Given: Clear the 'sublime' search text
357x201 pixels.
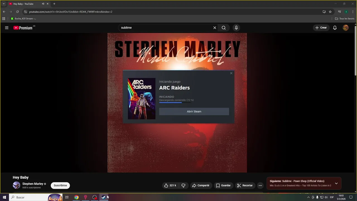Looking at the screenshot, I should coord(215,28).
